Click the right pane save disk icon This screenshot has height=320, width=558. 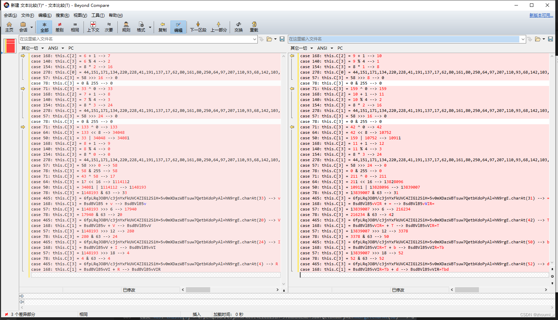pyautogui.click(x=550, y=39)
